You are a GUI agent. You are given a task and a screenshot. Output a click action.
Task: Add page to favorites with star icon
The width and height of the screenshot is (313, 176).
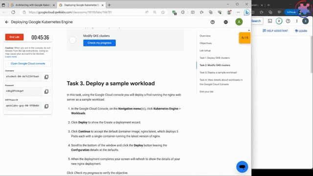click(x=163, y=12)
